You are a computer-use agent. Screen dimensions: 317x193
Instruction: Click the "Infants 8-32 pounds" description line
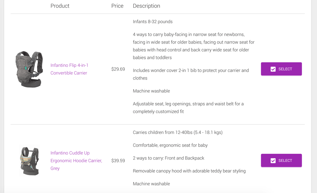[x=153, y=21]
